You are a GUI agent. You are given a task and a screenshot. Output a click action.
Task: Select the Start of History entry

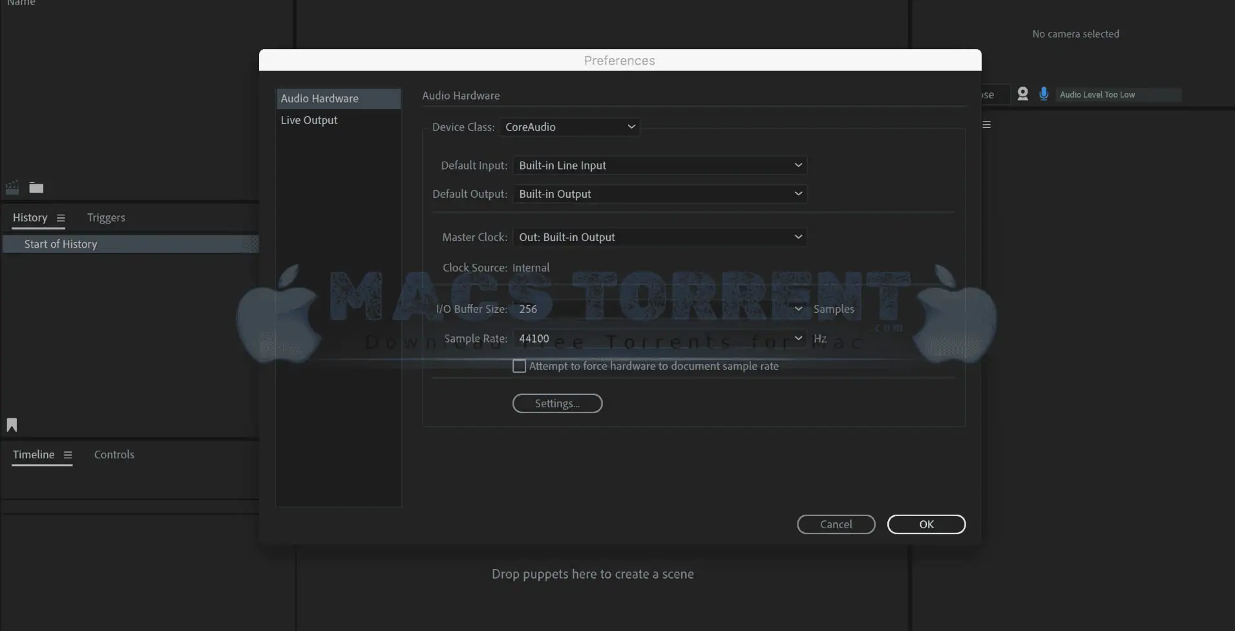tap(131, 244)
